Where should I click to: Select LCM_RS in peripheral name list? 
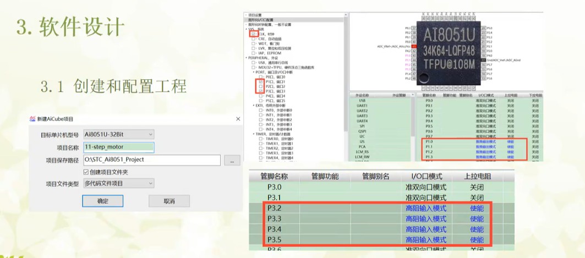click(362, 152)
